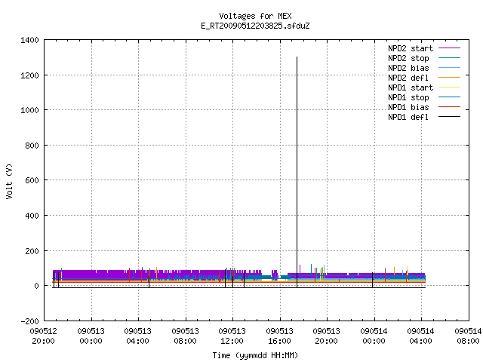Click the purple NPD2 start legend line
Screen dimensions: 483x362
[450, 48]
